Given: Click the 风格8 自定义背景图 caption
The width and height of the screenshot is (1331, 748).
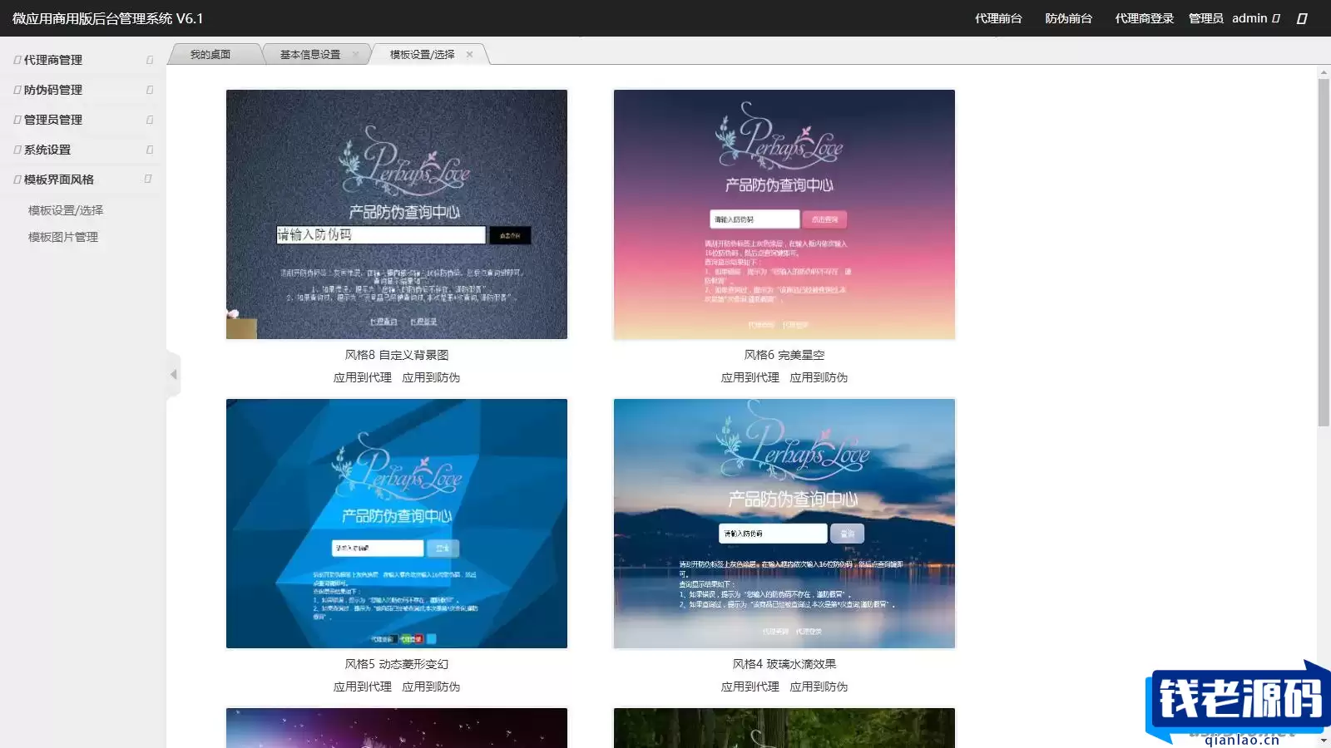Looking at the screenshot, I should [397, 355].
